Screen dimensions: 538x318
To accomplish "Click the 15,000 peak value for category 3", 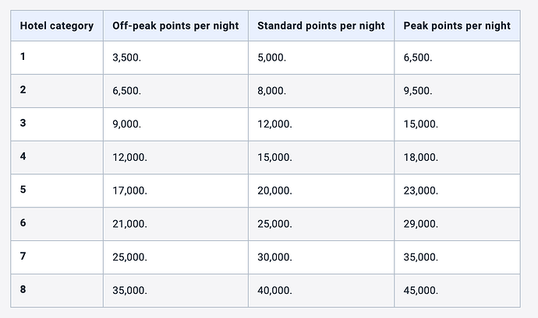I will [421, 124].
